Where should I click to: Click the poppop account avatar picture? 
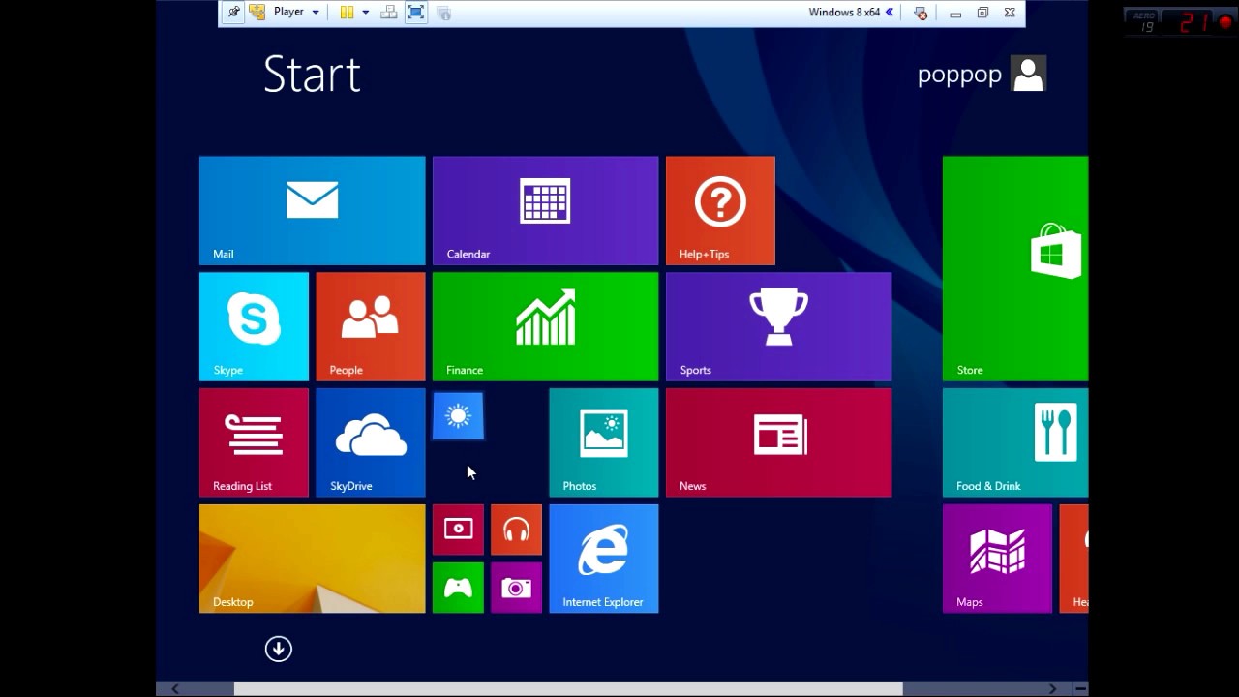coord(1028,74)
